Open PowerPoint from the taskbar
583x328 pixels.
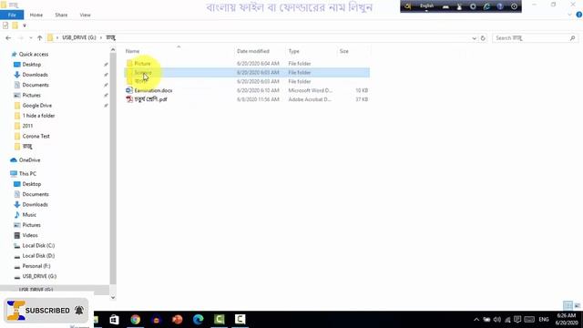[x=178, y=320]
